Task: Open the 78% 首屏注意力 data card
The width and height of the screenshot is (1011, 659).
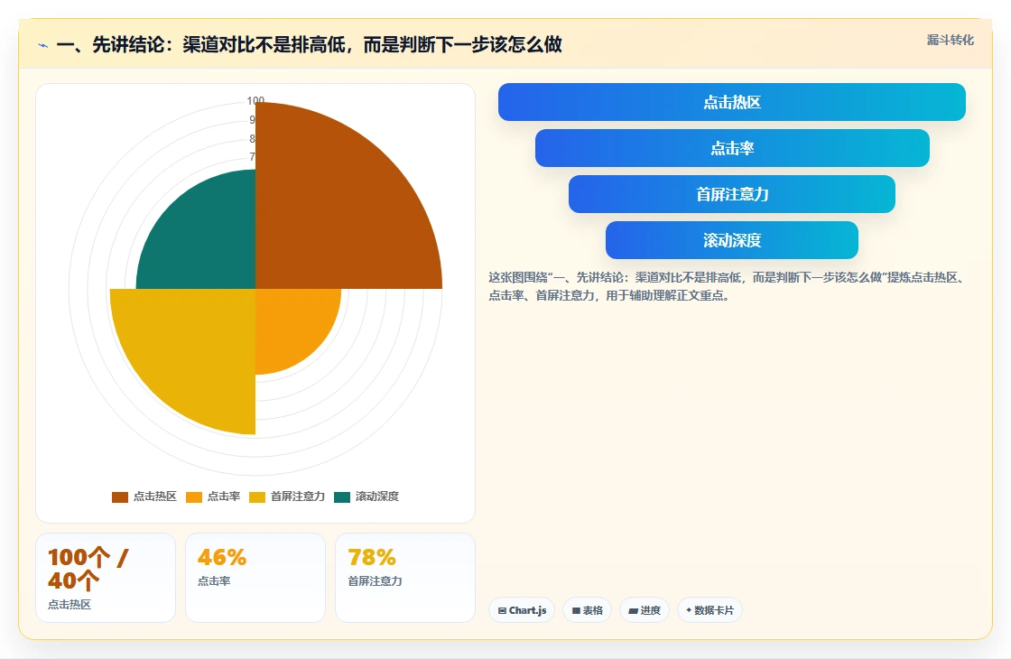Action: click(x=405, y=578)
